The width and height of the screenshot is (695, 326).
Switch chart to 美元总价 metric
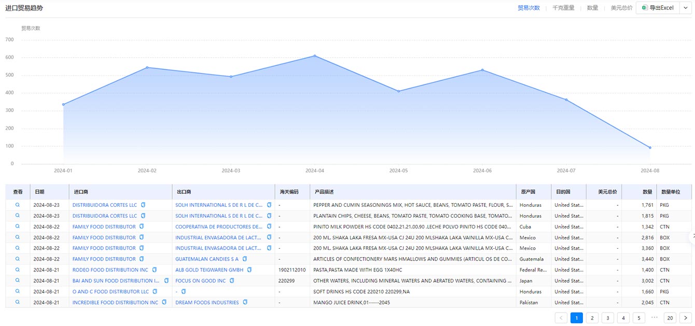pos(621,8)
